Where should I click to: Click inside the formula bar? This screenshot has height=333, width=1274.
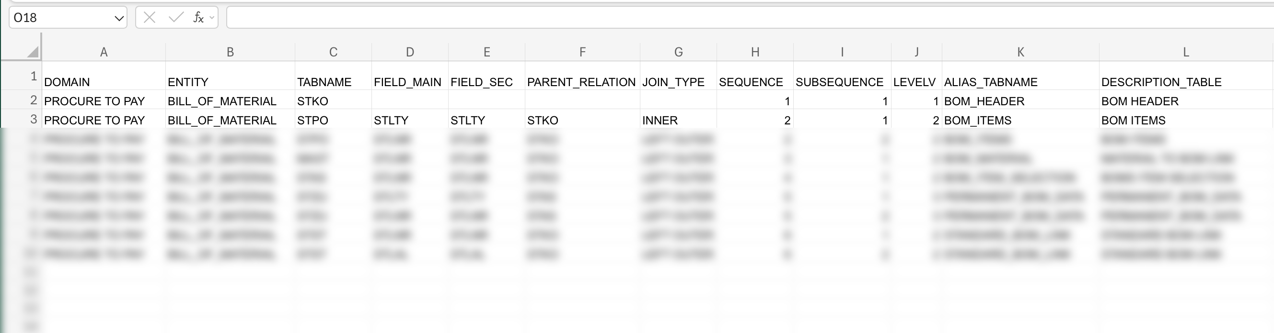[495, 17]
